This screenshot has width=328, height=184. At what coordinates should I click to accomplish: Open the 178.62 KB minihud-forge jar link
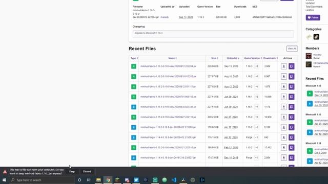click(168, 127)
